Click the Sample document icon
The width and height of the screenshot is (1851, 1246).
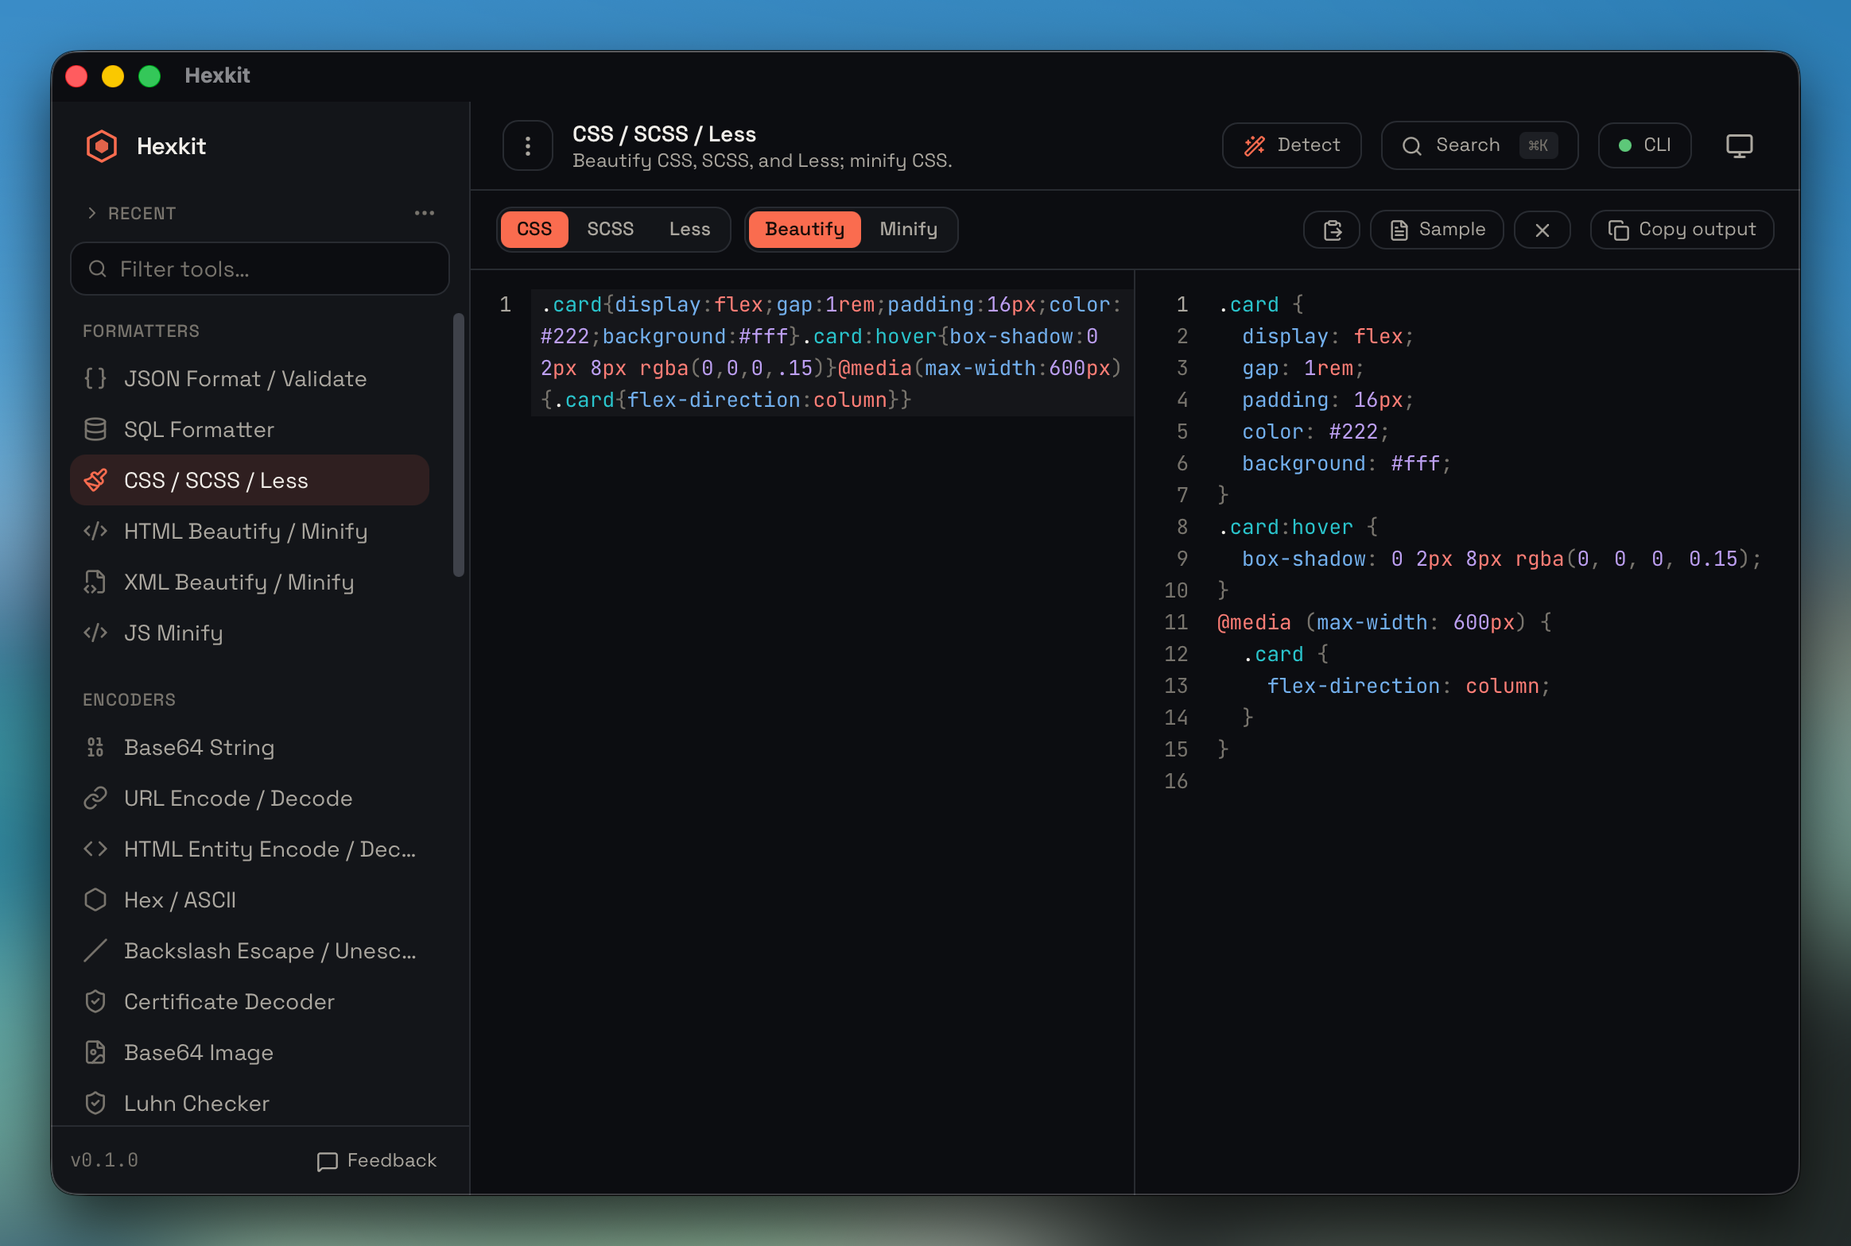click(1399, 230)
